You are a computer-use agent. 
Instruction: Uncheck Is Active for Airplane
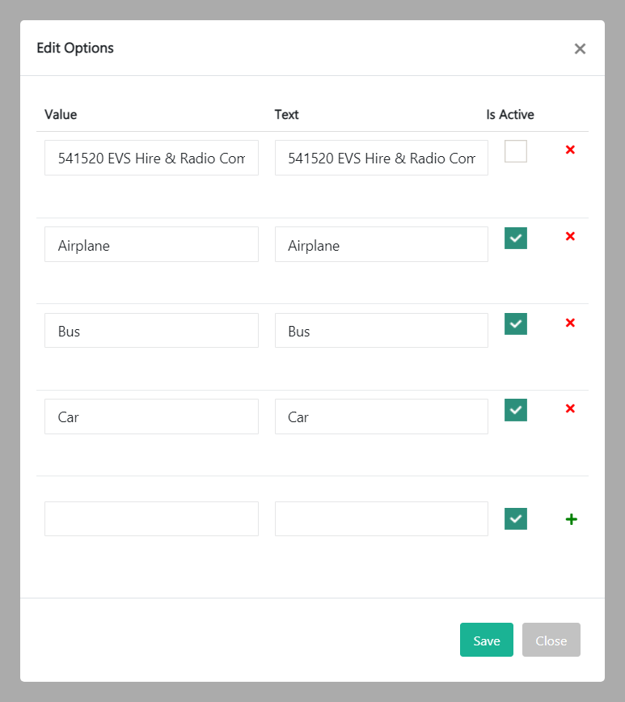pyautogui.click(x=516, y=238)
